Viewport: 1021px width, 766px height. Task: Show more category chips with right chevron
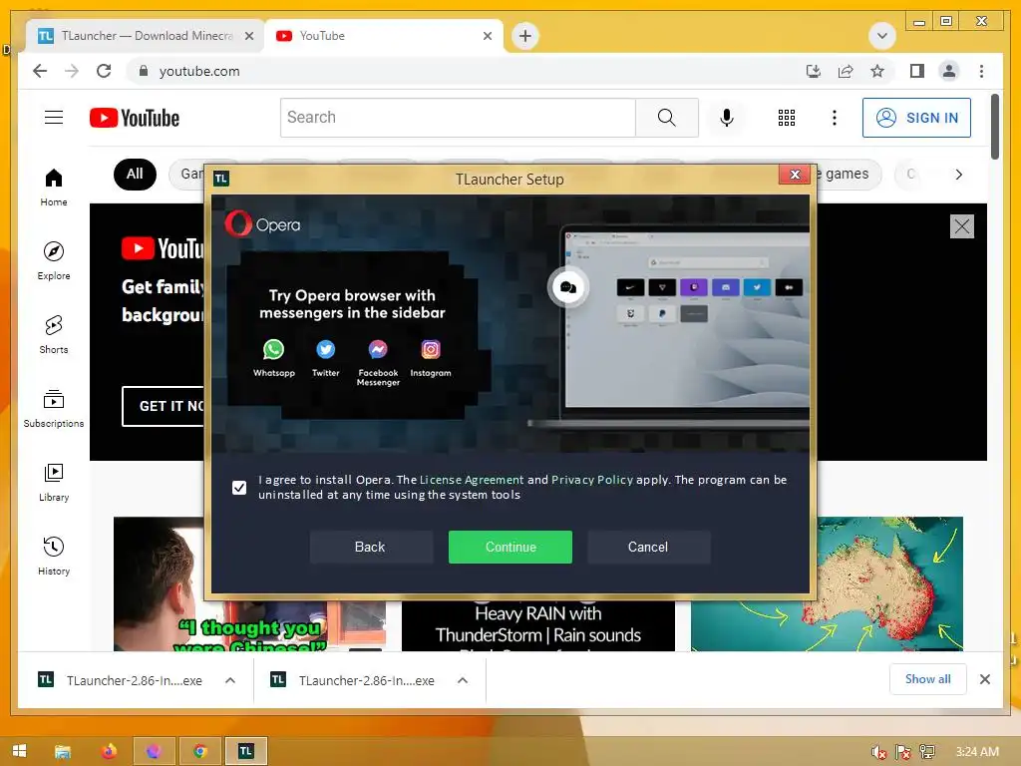coord(958,174)
